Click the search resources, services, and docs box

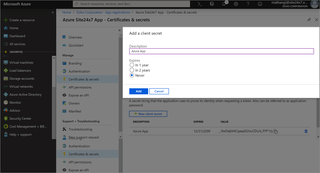131,4
